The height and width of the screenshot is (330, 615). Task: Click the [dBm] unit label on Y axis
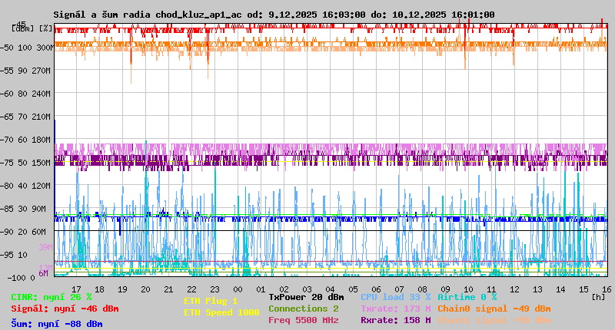pos(22,28)
